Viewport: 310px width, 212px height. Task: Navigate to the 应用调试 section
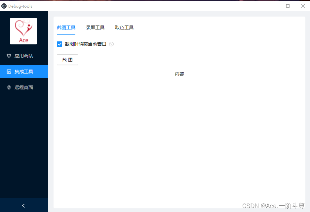tap(24, 56)
